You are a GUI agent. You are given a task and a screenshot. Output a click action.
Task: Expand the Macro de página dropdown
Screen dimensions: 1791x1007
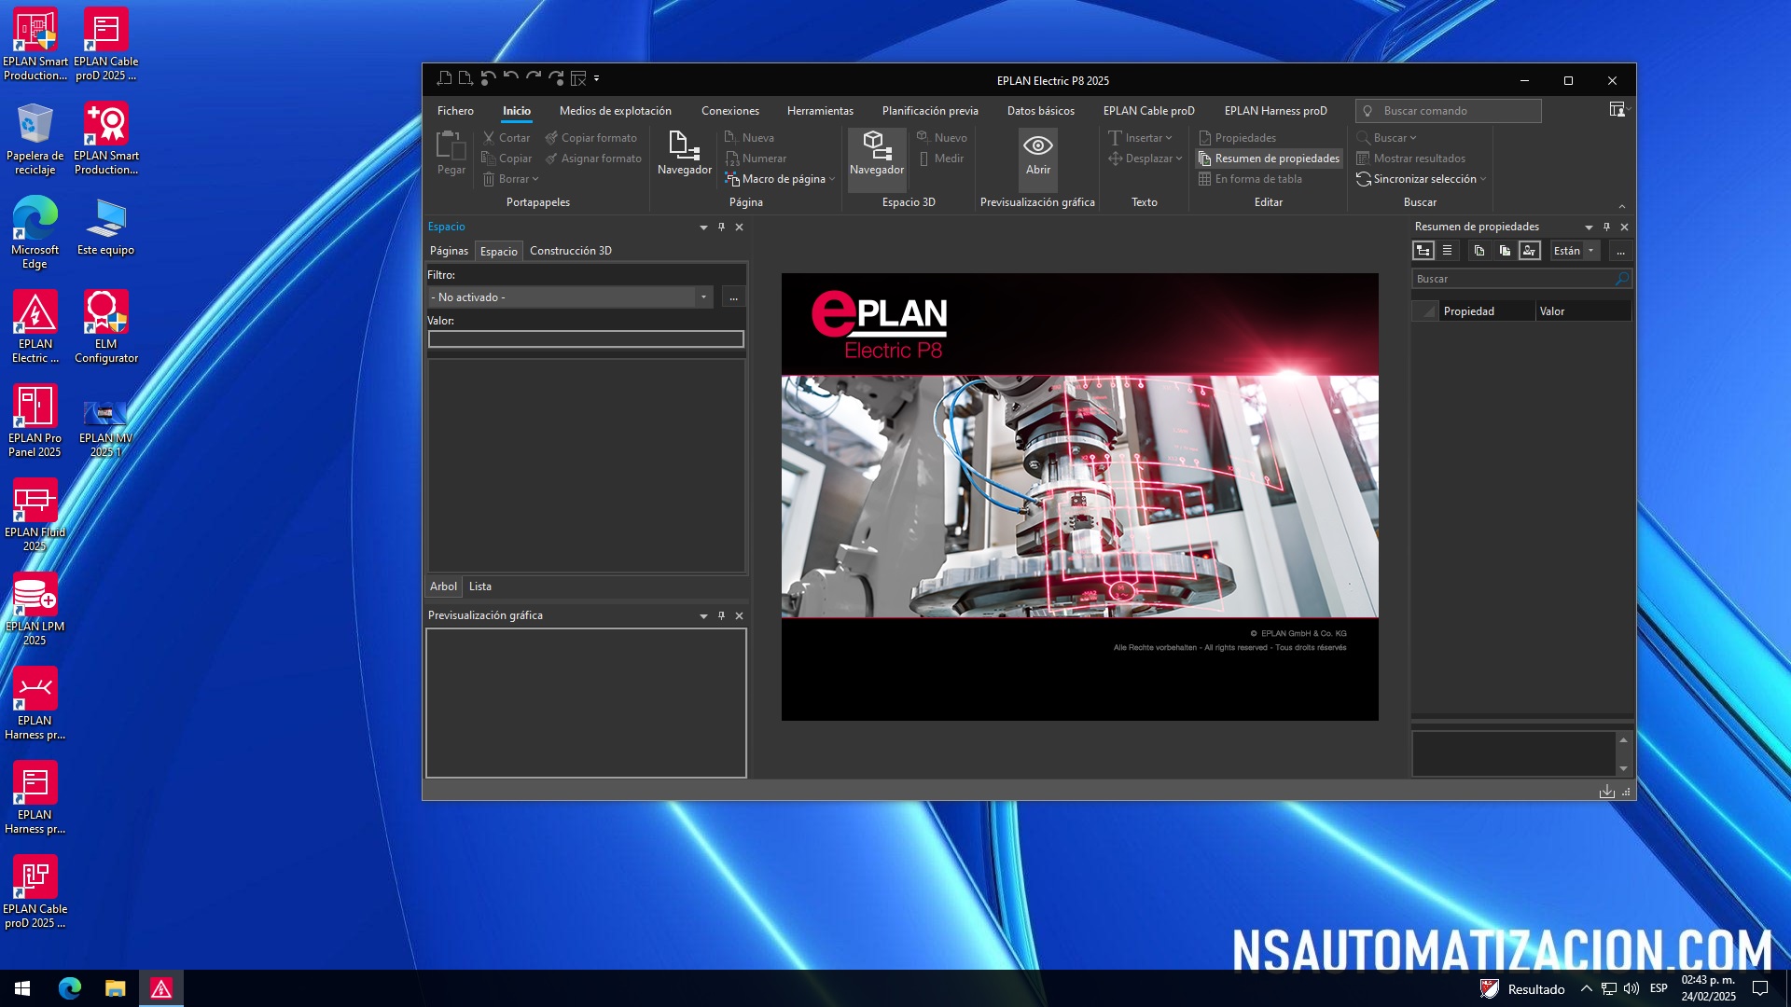pos(831,179)
